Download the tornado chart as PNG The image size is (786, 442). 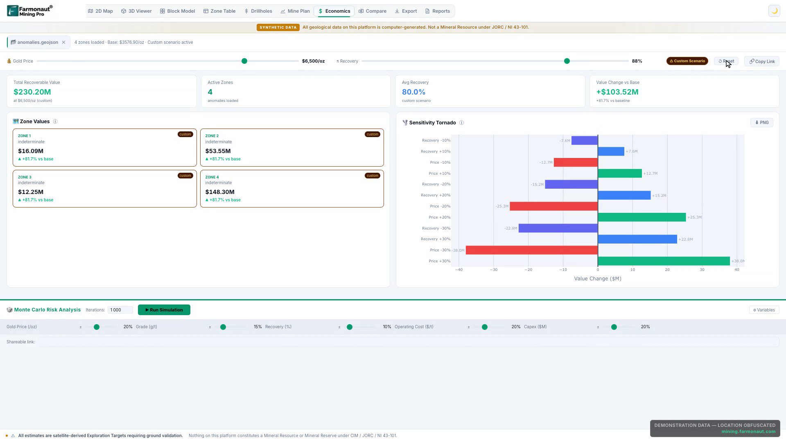(x=762, y=122)
